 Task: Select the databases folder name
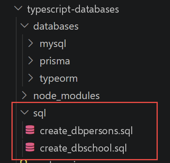(56, 26)
